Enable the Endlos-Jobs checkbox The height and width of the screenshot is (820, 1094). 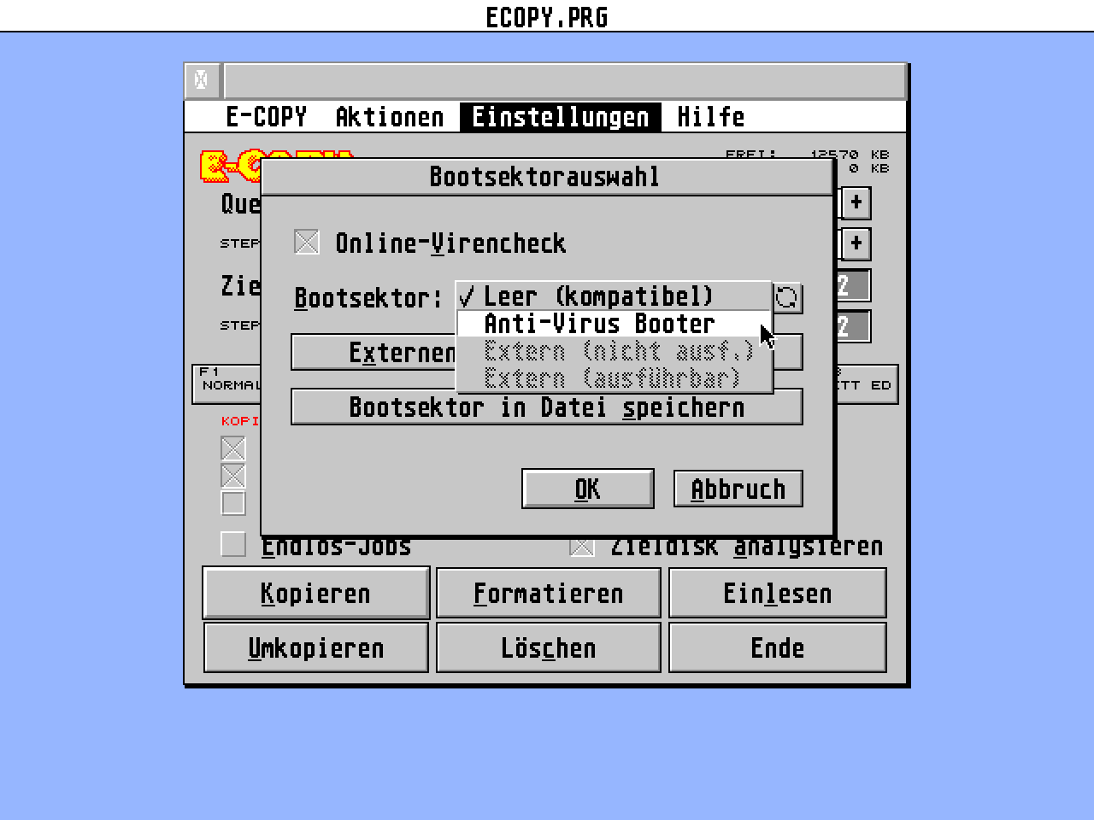tap(232, 543)
